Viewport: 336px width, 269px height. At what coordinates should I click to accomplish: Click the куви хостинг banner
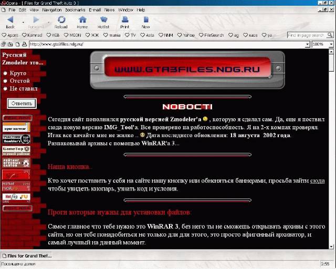16,127
